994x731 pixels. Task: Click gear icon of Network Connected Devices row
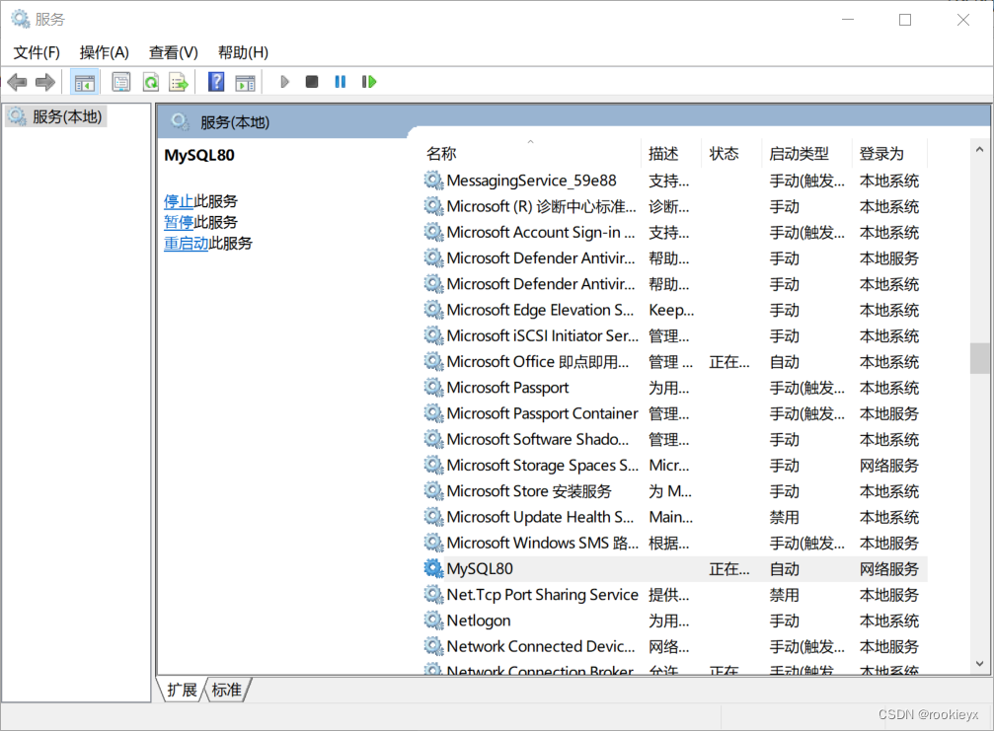point(433,646)
